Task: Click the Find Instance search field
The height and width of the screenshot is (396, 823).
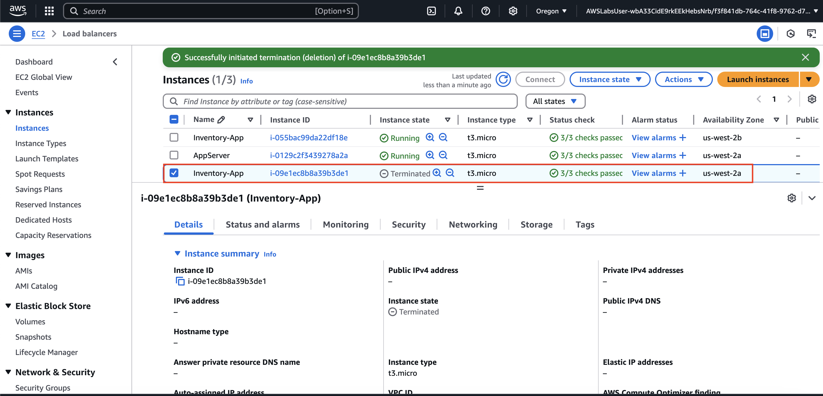Action: click(340, 101)
